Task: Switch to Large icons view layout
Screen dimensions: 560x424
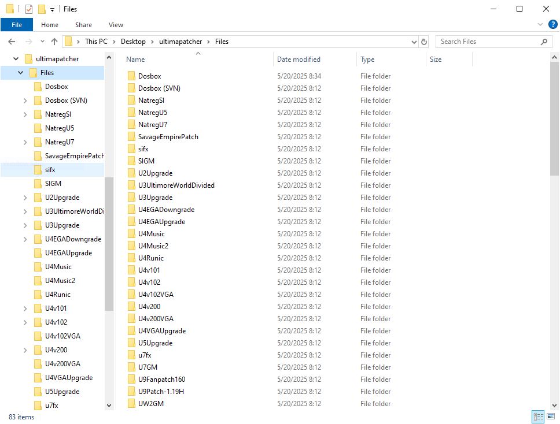Action: coord(551,416)
